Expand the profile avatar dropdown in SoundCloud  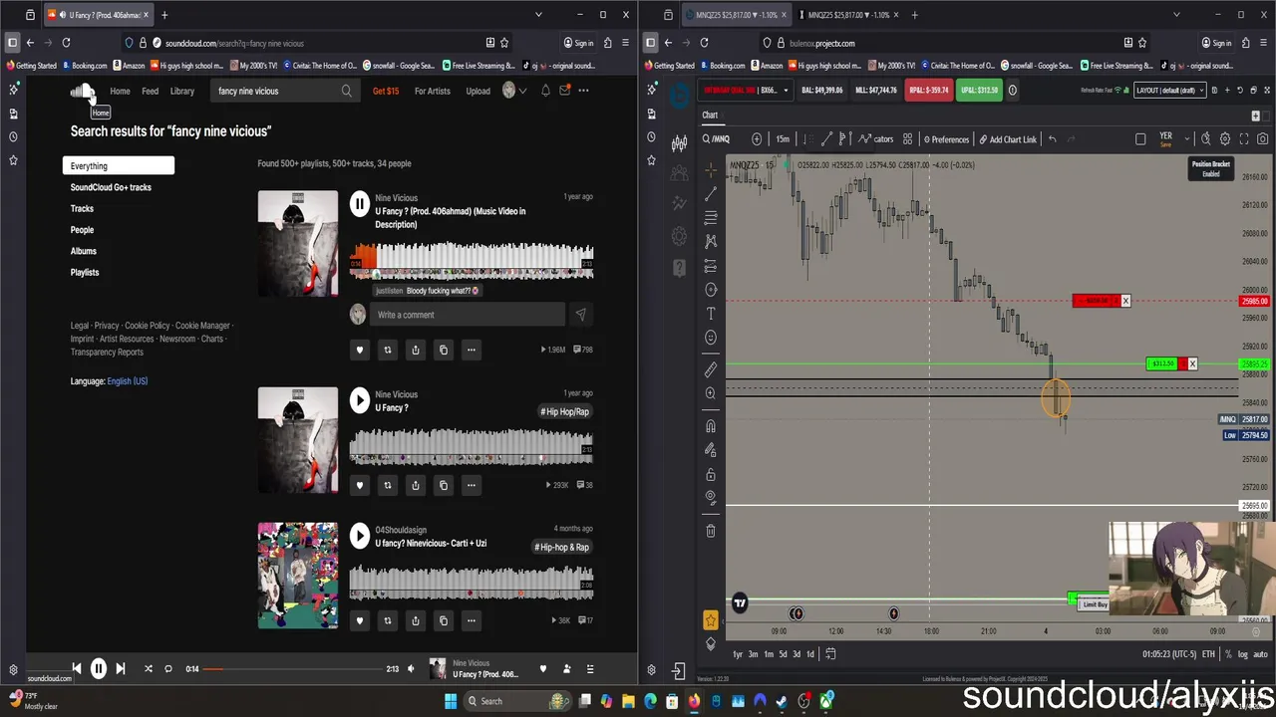pos(514,91)
